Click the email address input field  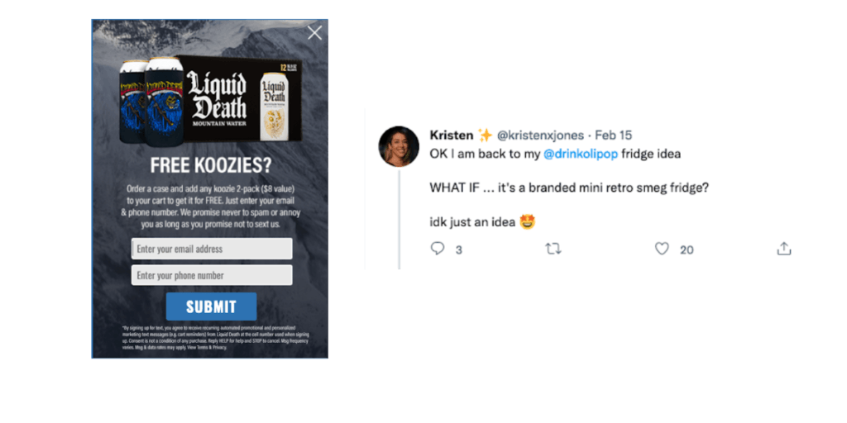pyautogui.click(x=212, y=249)
